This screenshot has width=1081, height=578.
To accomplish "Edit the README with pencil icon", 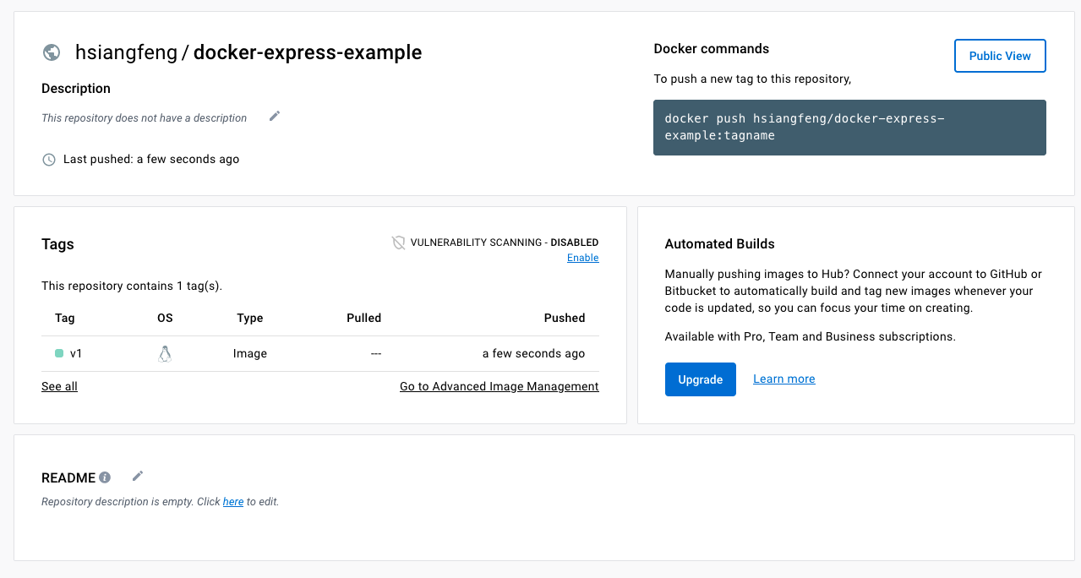I will pos(138,477).
